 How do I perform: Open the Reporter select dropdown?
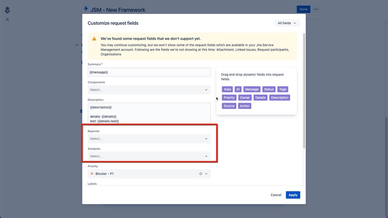[149, 138]
